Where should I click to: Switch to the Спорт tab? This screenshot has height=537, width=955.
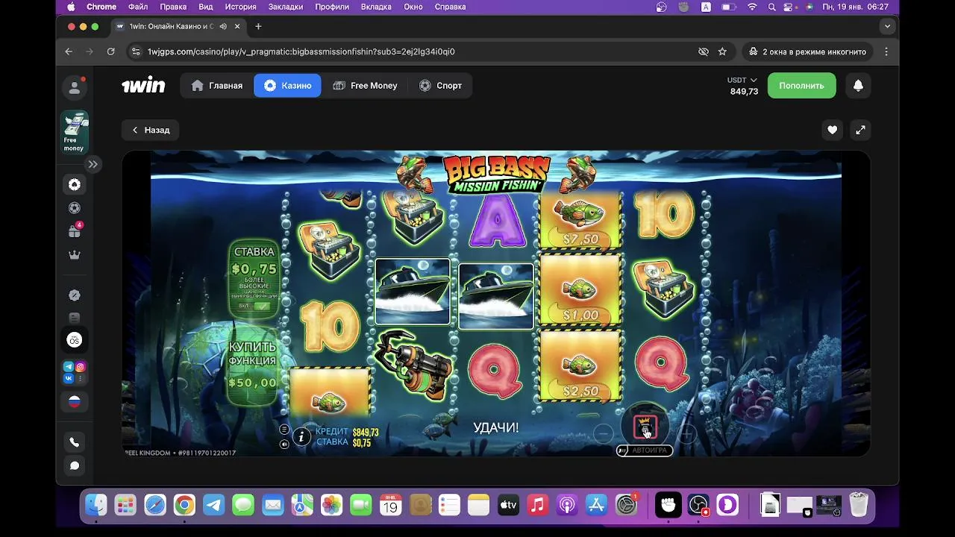440,86
